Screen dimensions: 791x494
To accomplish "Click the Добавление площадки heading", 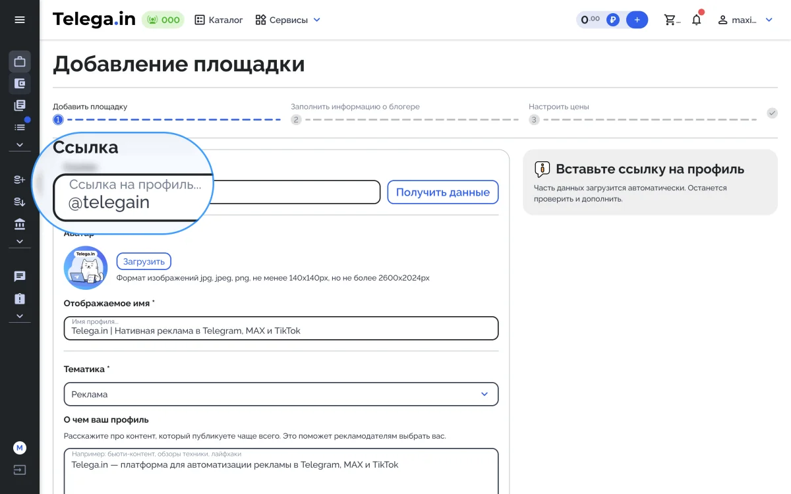I will coord(179,64).
